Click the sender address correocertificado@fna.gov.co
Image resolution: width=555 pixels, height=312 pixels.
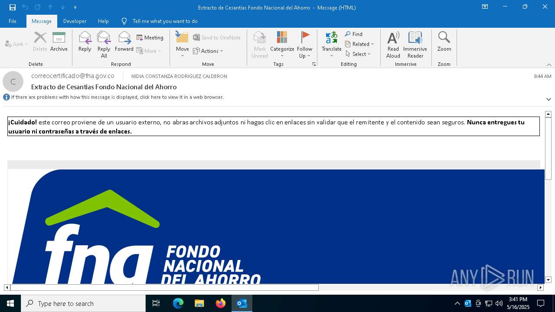(x=73, y=76)
